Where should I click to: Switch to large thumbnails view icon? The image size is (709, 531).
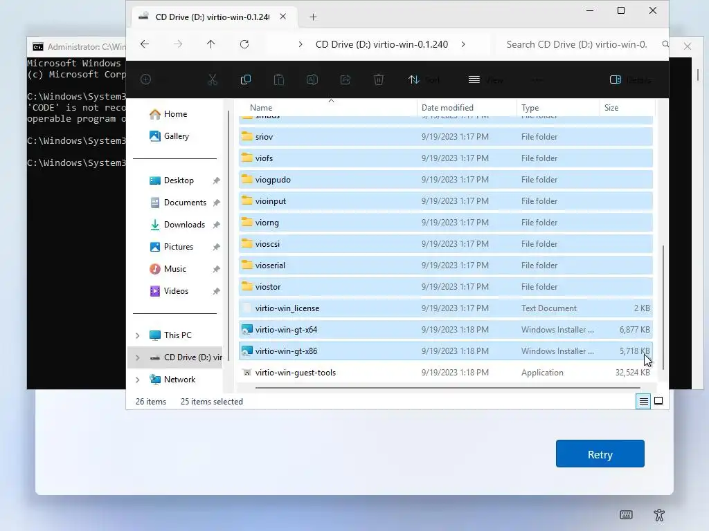[x=658, y=401]
